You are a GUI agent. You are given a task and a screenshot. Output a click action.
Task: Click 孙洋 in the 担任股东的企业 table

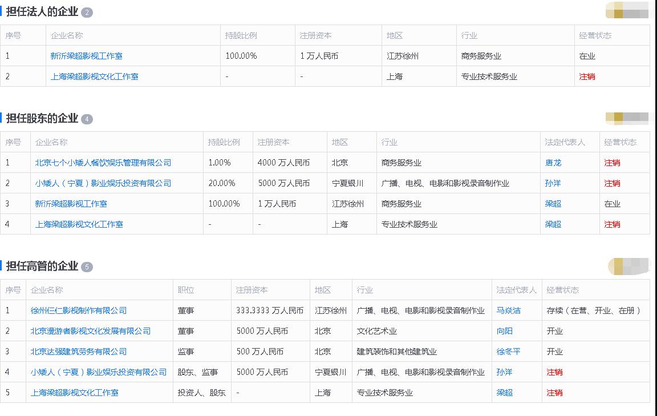click(x=553, y=183)
